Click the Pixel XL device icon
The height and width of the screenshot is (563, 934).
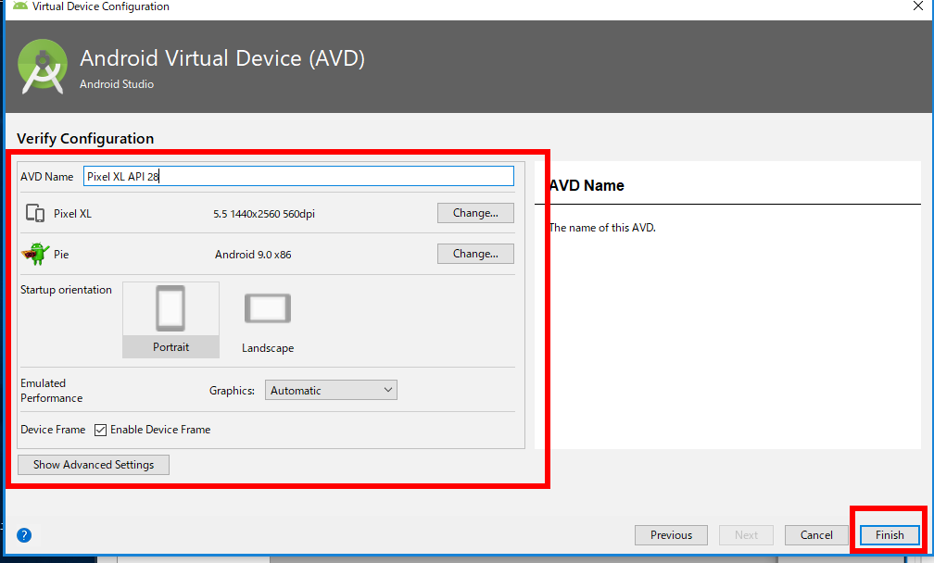tap(35, 213)
